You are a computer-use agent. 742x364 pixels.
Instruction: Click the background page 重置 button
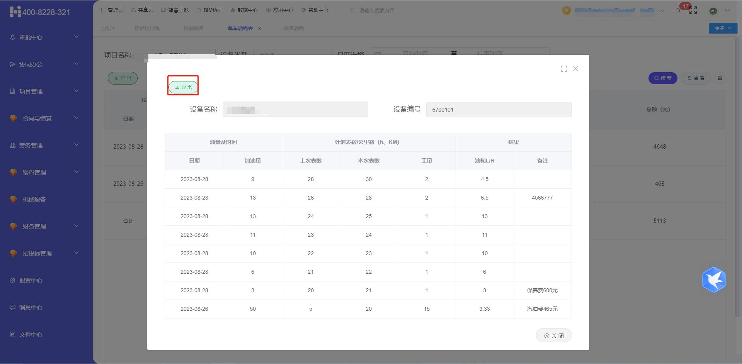[x=696, y=78]
